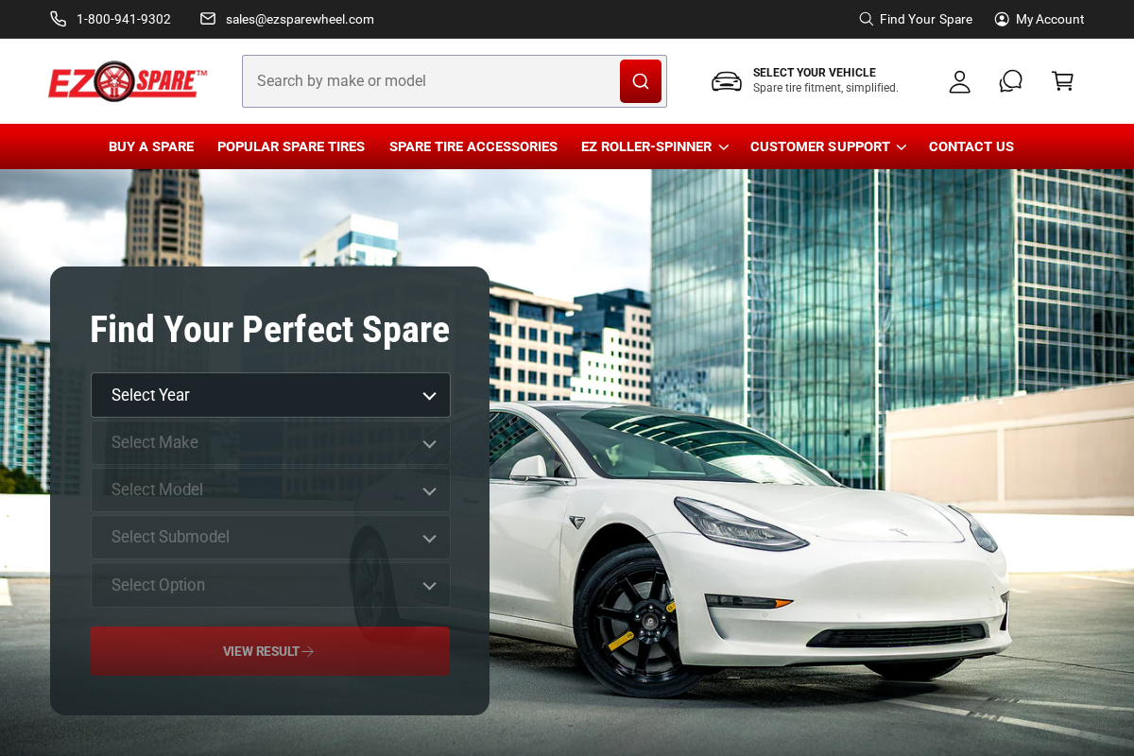
Task: Click the chat bubble icon in the header
Action: (x=1010, y=81)
